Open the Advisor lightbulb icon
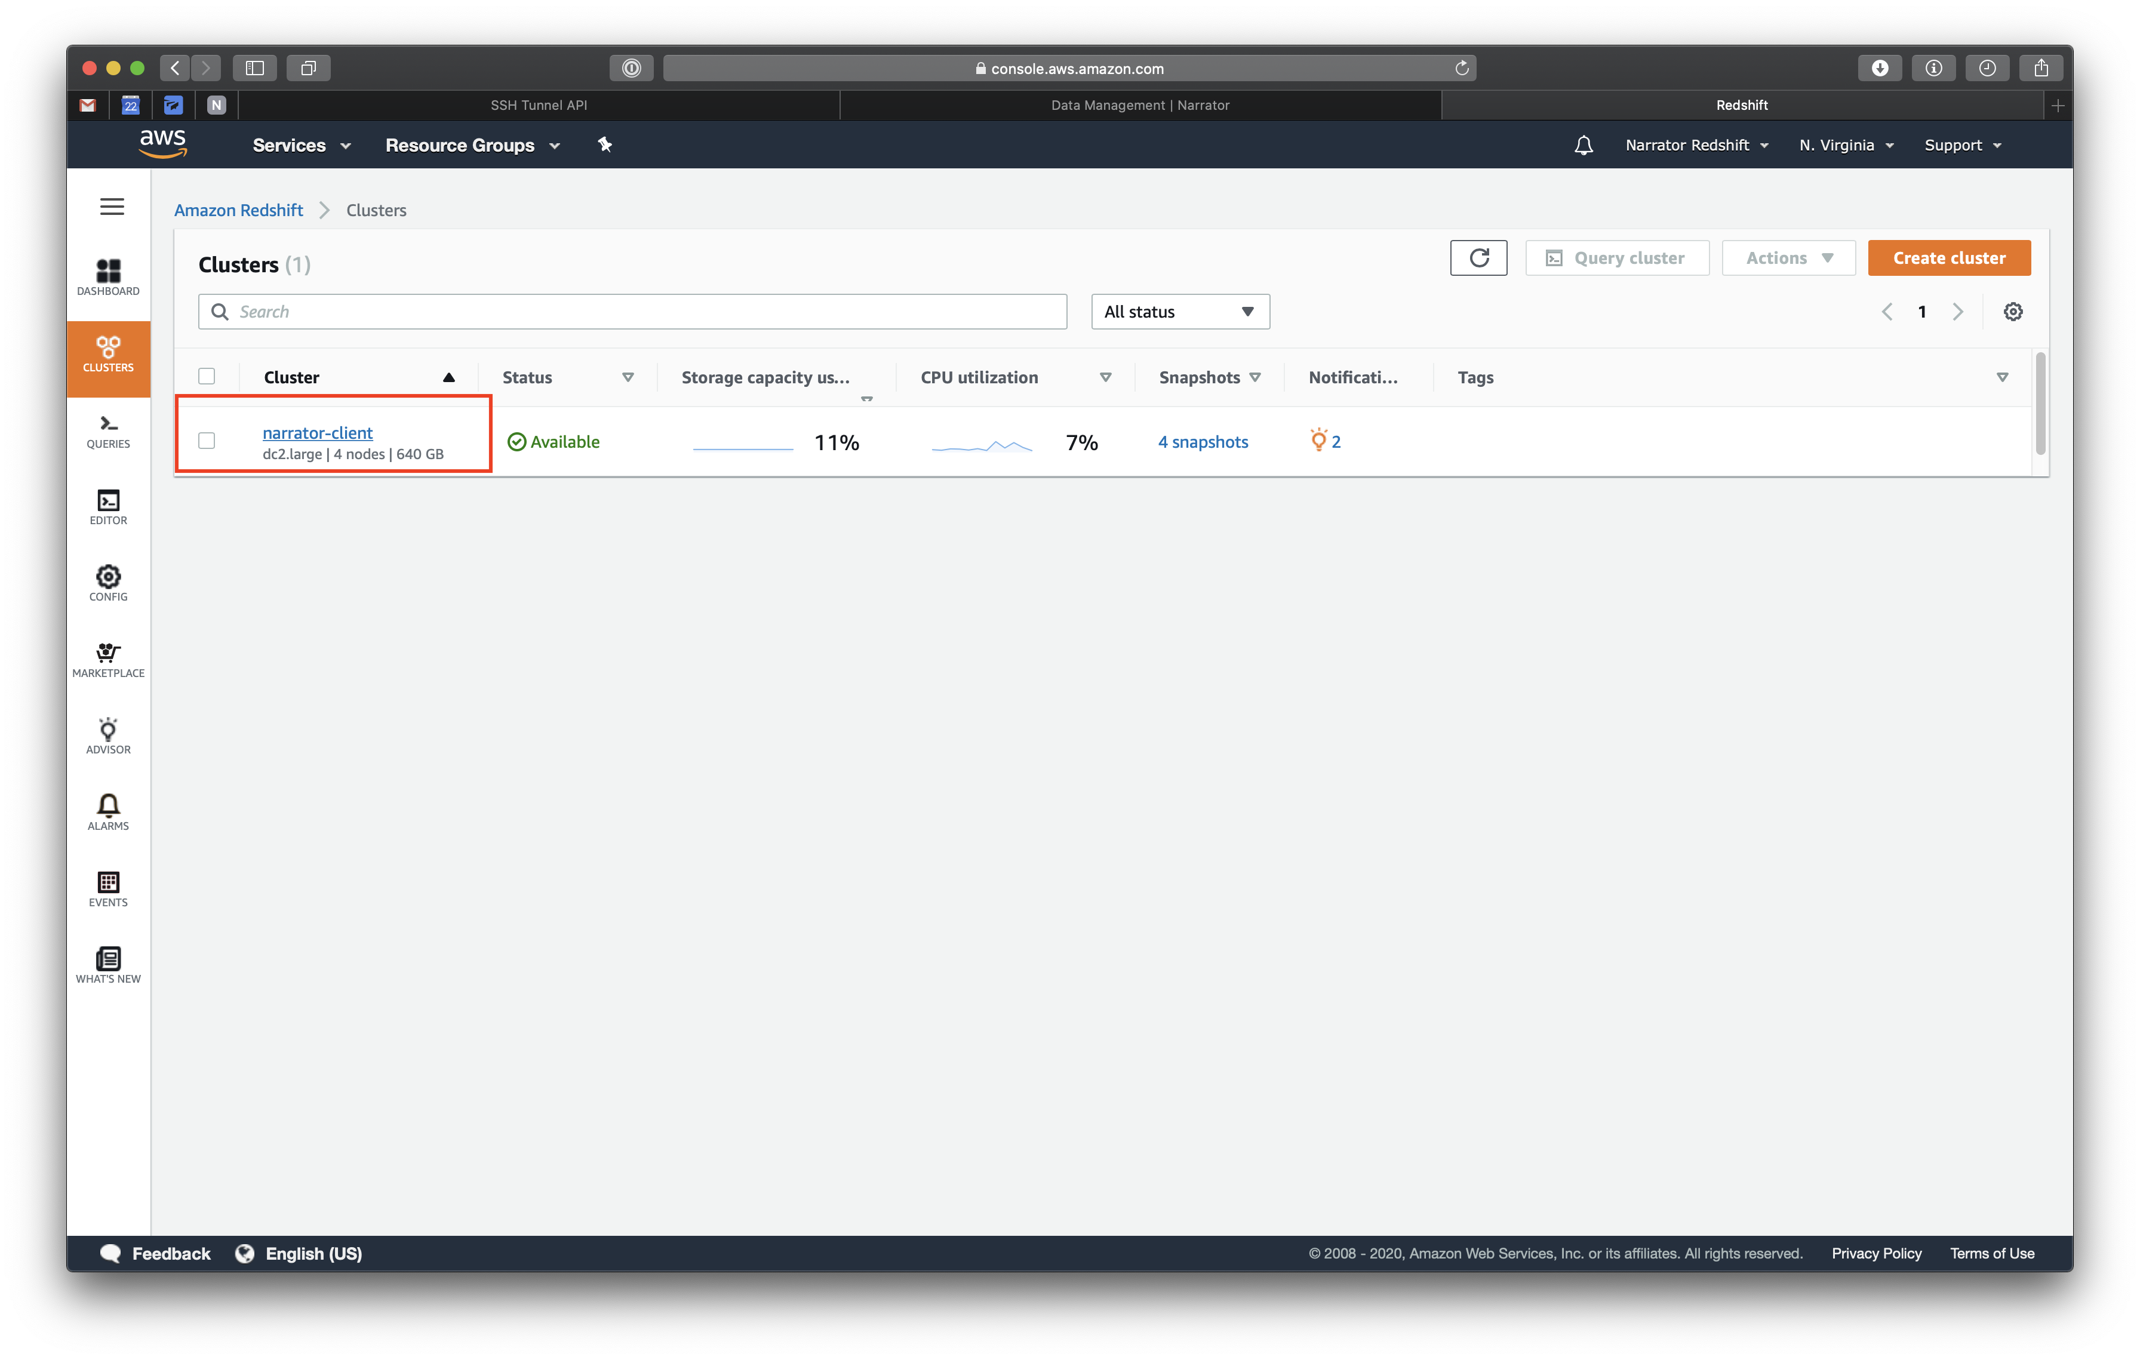This screenshot has height=1360, width=2140. (x=107, y=736)
